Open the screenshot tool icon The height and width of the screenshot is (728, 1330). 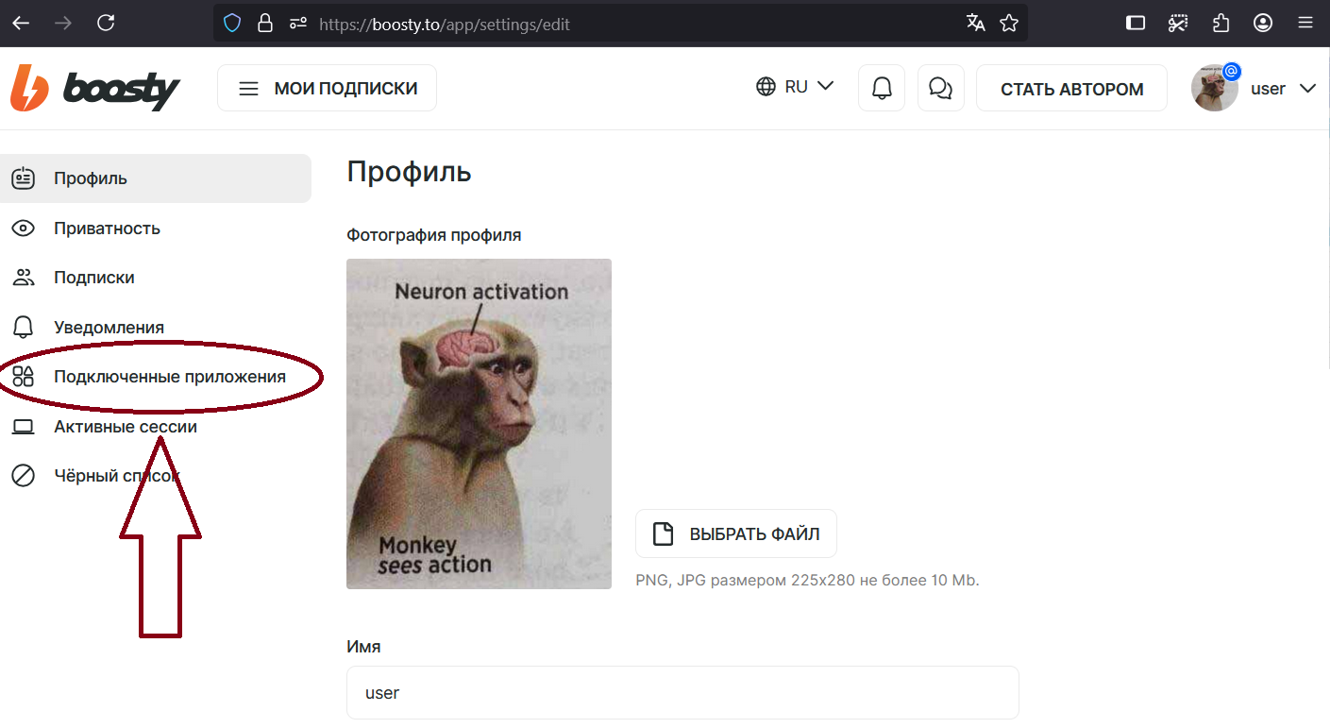tap(1178, 24)
